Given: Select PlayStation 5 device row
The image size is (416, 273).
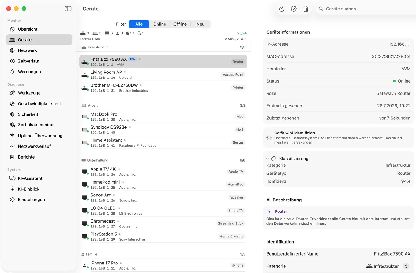Looking at the screenshot, I should [163, 236].
